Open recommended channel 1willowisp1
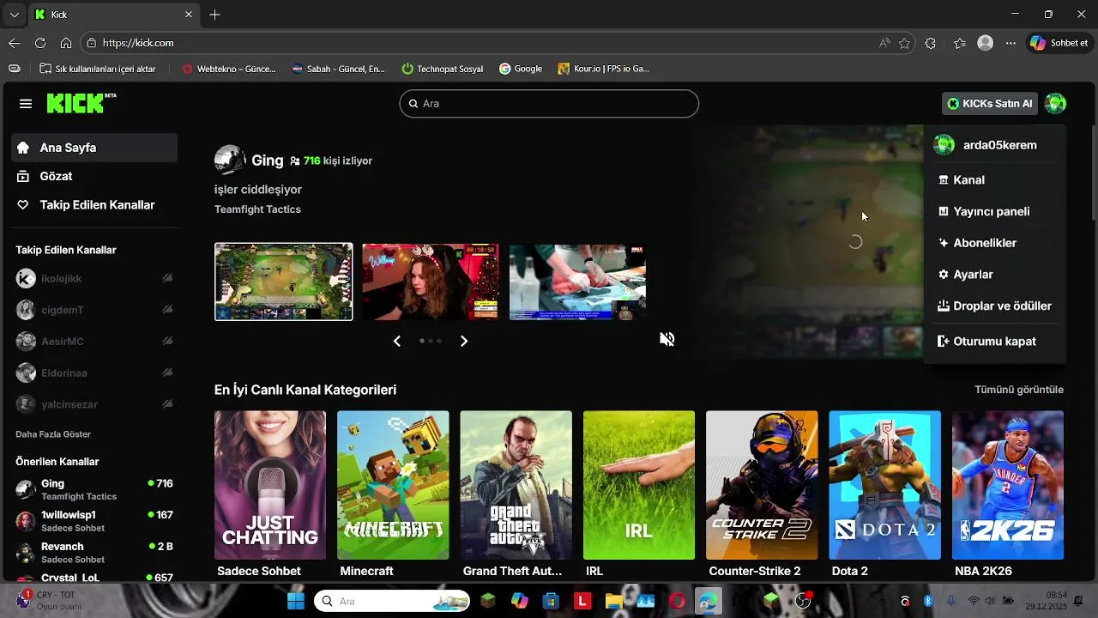 pos(94,521)
